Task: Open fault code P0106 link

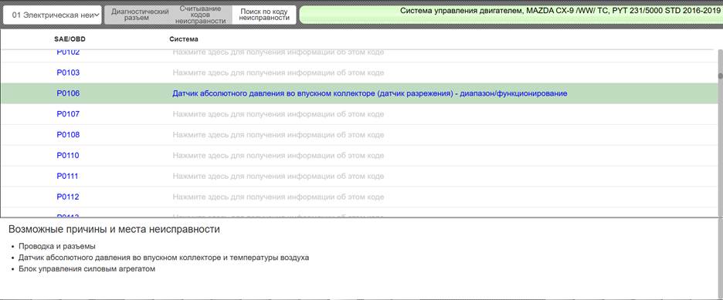Action: [x=68, y=93]
